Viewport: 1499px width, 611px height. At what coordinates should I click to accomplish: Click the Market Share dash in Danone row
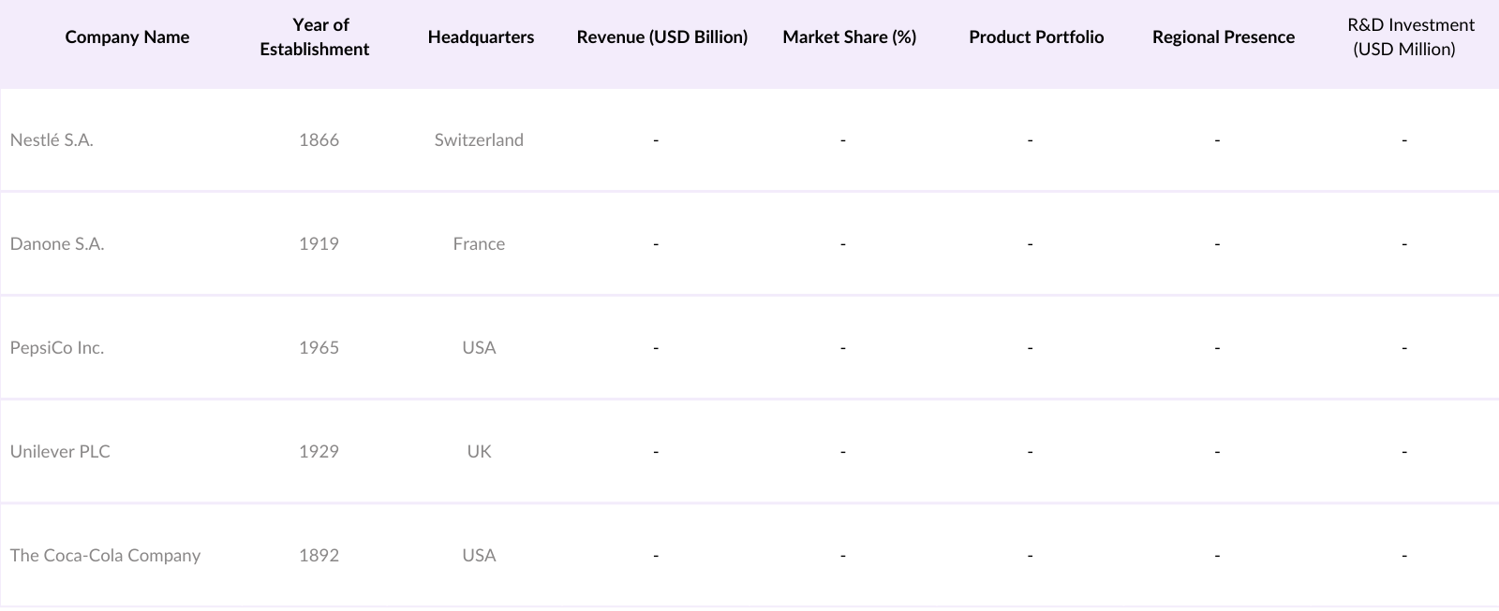click(x=843, y=244)
